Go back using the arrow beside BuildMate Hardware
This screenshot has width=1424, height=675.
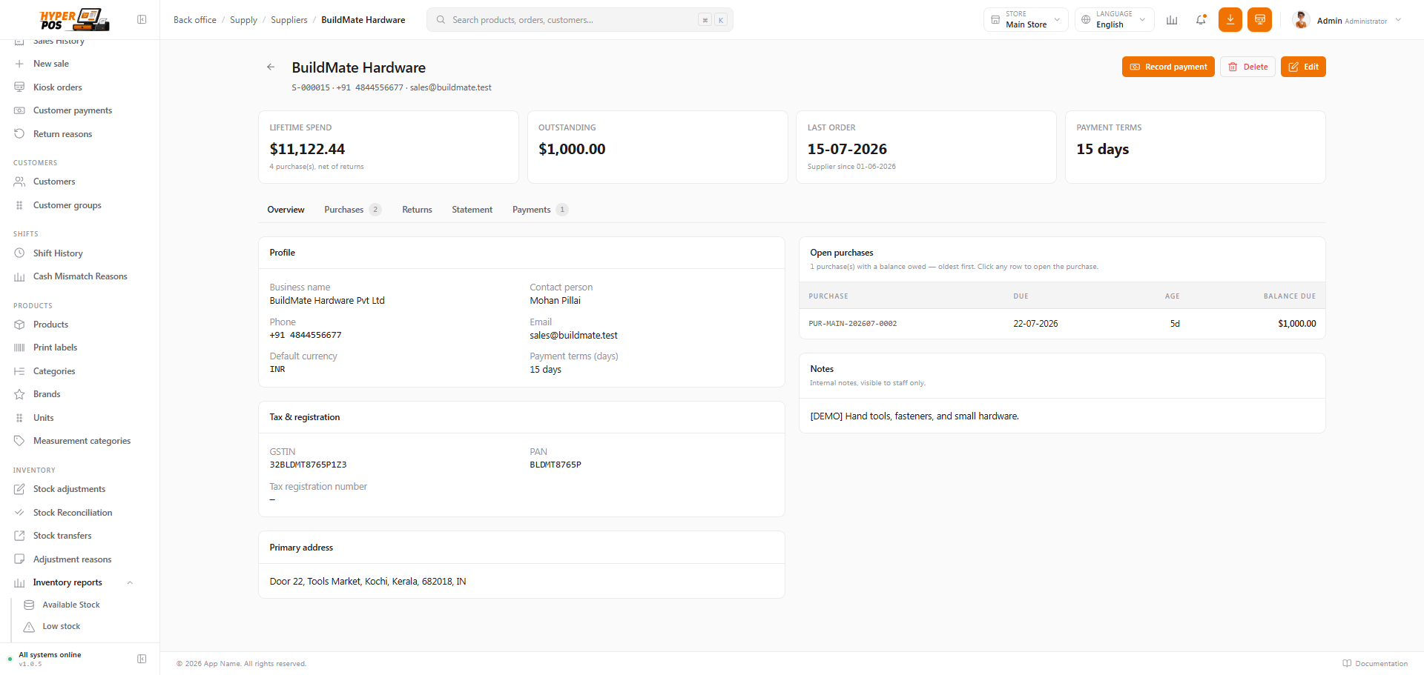click(x=271, y=67)
